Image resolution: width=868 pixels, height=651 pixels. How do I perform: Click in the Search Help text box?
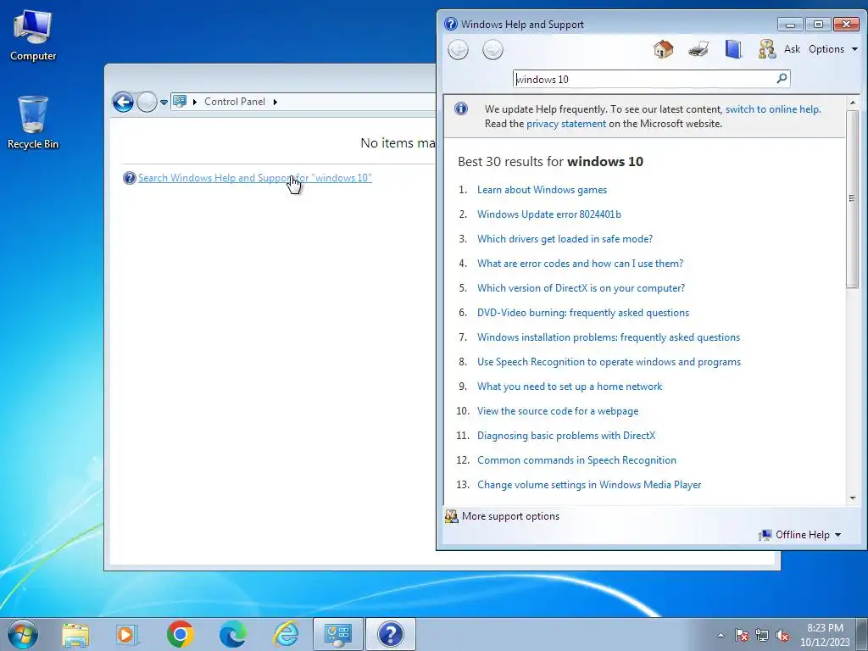click(644, 79)
